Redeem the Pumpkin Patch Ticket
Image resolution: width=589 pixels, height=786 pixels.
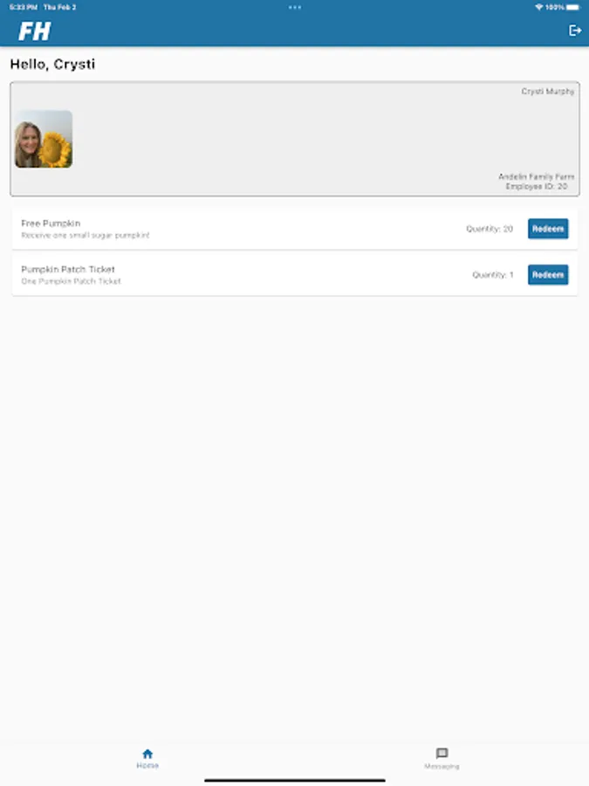(x=548, y=275)
